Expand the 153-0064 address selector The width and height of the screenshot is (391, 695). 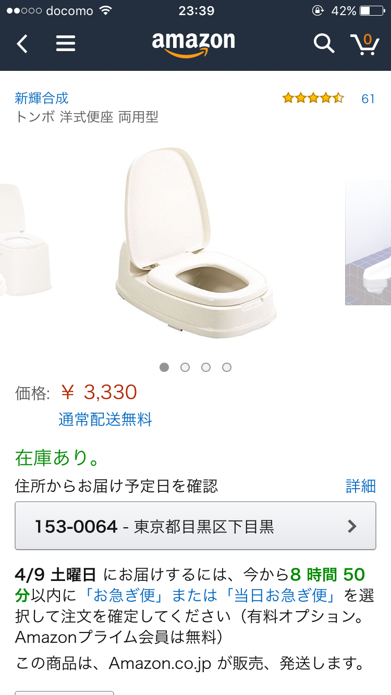click(195, 526)
